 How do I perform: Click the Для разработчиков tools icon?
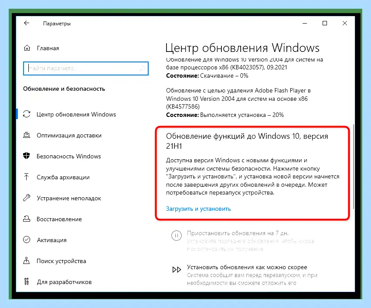(27, 281)
